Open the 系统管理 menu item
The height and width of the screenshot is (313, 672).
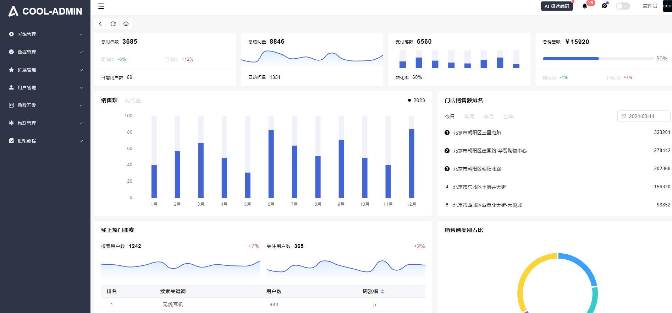tap(45, 34)
